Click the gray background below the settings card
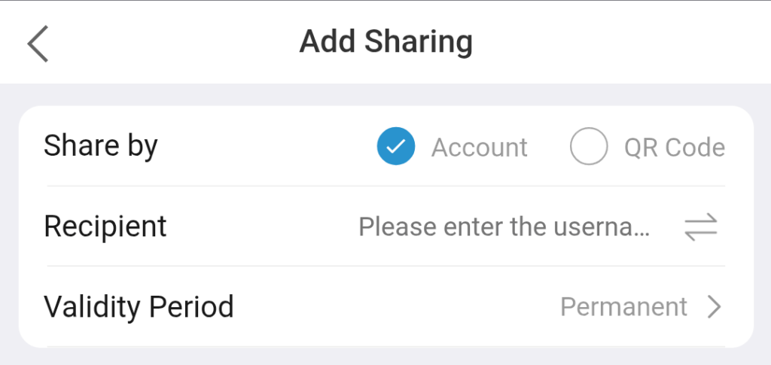The height and width of the screenshot is (365, 771). point(385,357)
